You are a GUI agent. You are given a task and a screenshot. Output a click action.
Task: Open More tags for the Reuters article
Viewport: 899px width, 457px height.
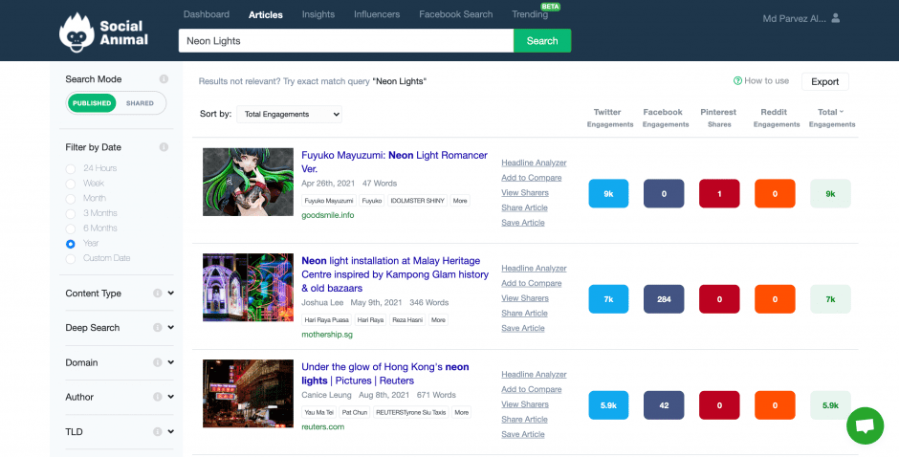(x=462, y=412)
